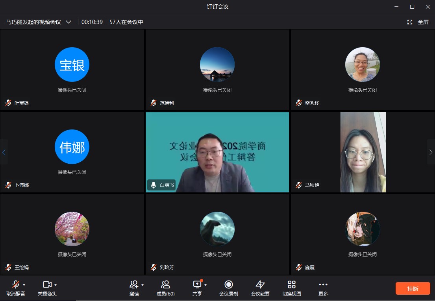Select 马秋艳's video tile
This screenshot has width=435, height=301.
click(x=363, y=152)
